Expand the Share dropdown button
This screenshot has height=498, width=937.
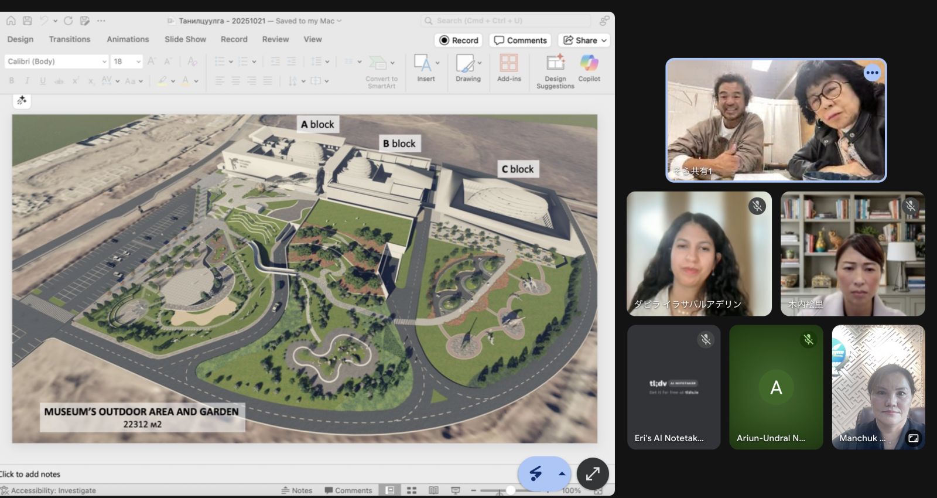tap(604, 40)
